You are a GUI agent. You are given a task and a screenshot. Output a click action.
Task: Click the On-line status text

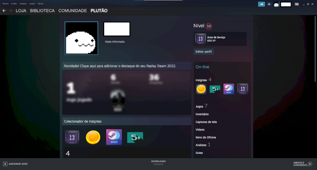pos(202,67)
